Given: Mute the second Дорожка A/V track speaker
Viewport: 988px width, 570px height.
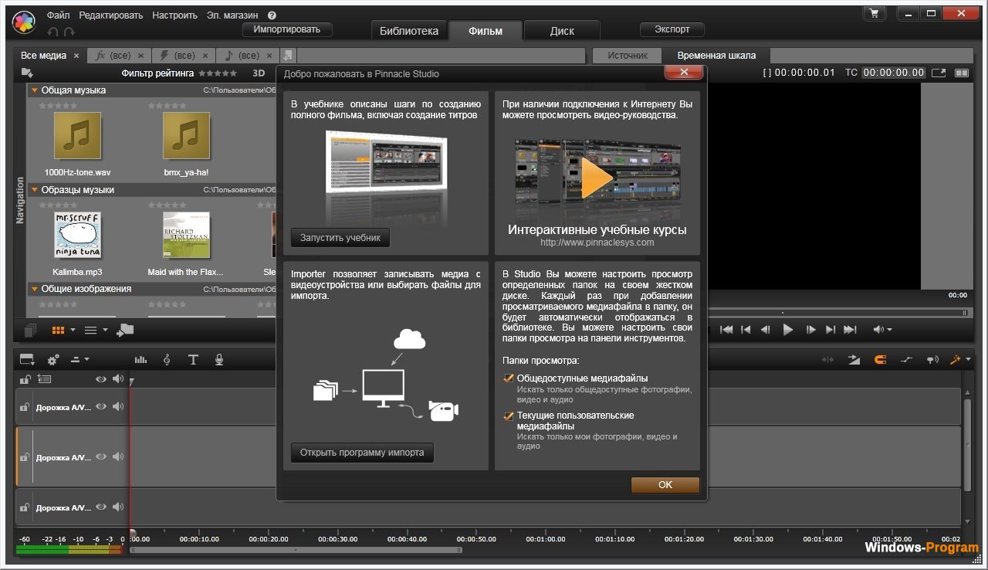Looking at the screenshot, I should [117, 456].
